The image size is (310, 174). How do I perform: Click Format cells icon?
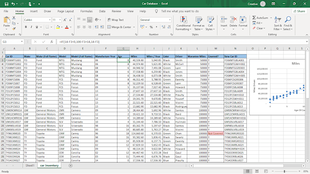pos(243,20)
